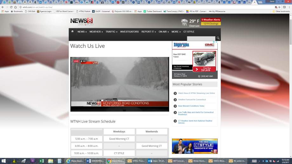Click the arrow icon beside Weather Forecast for Connecticut
Image resolution: width=292 pixels, height=164 pixels.
[175, 100]
